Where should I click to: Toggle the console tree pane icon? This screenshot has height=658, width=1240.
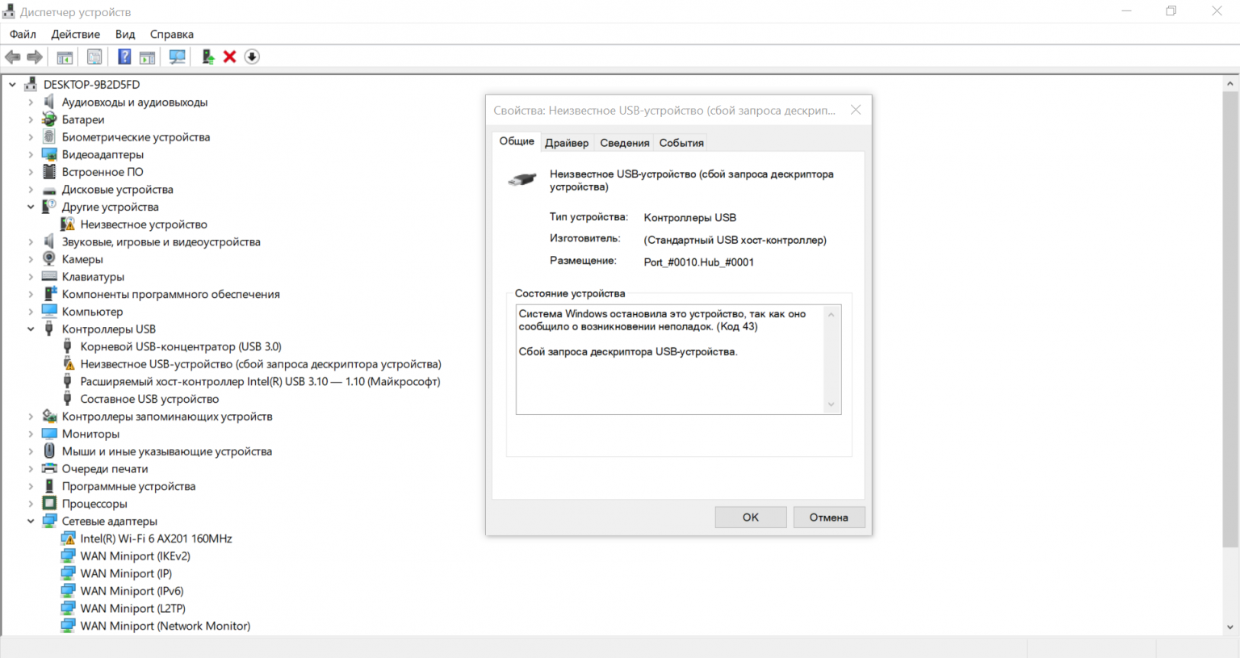pyautogui.click(x=65, y=57)
